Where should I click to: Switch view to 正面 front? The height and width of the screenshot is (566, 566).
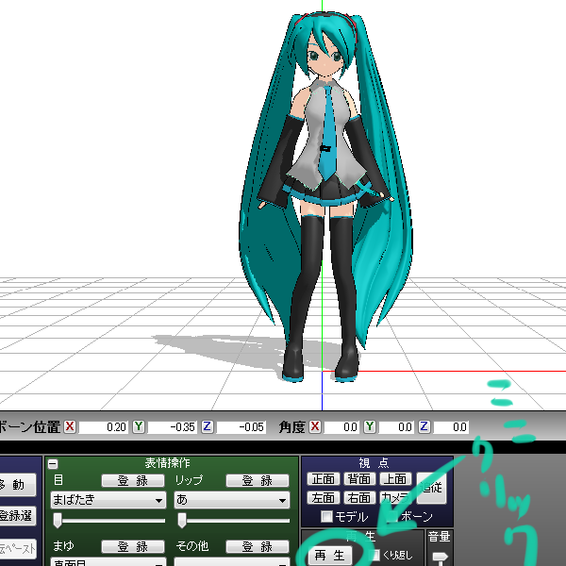coord(324,479)
